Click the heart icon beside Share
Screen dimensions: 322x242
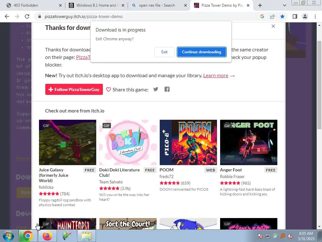click(x=108, y=89)
